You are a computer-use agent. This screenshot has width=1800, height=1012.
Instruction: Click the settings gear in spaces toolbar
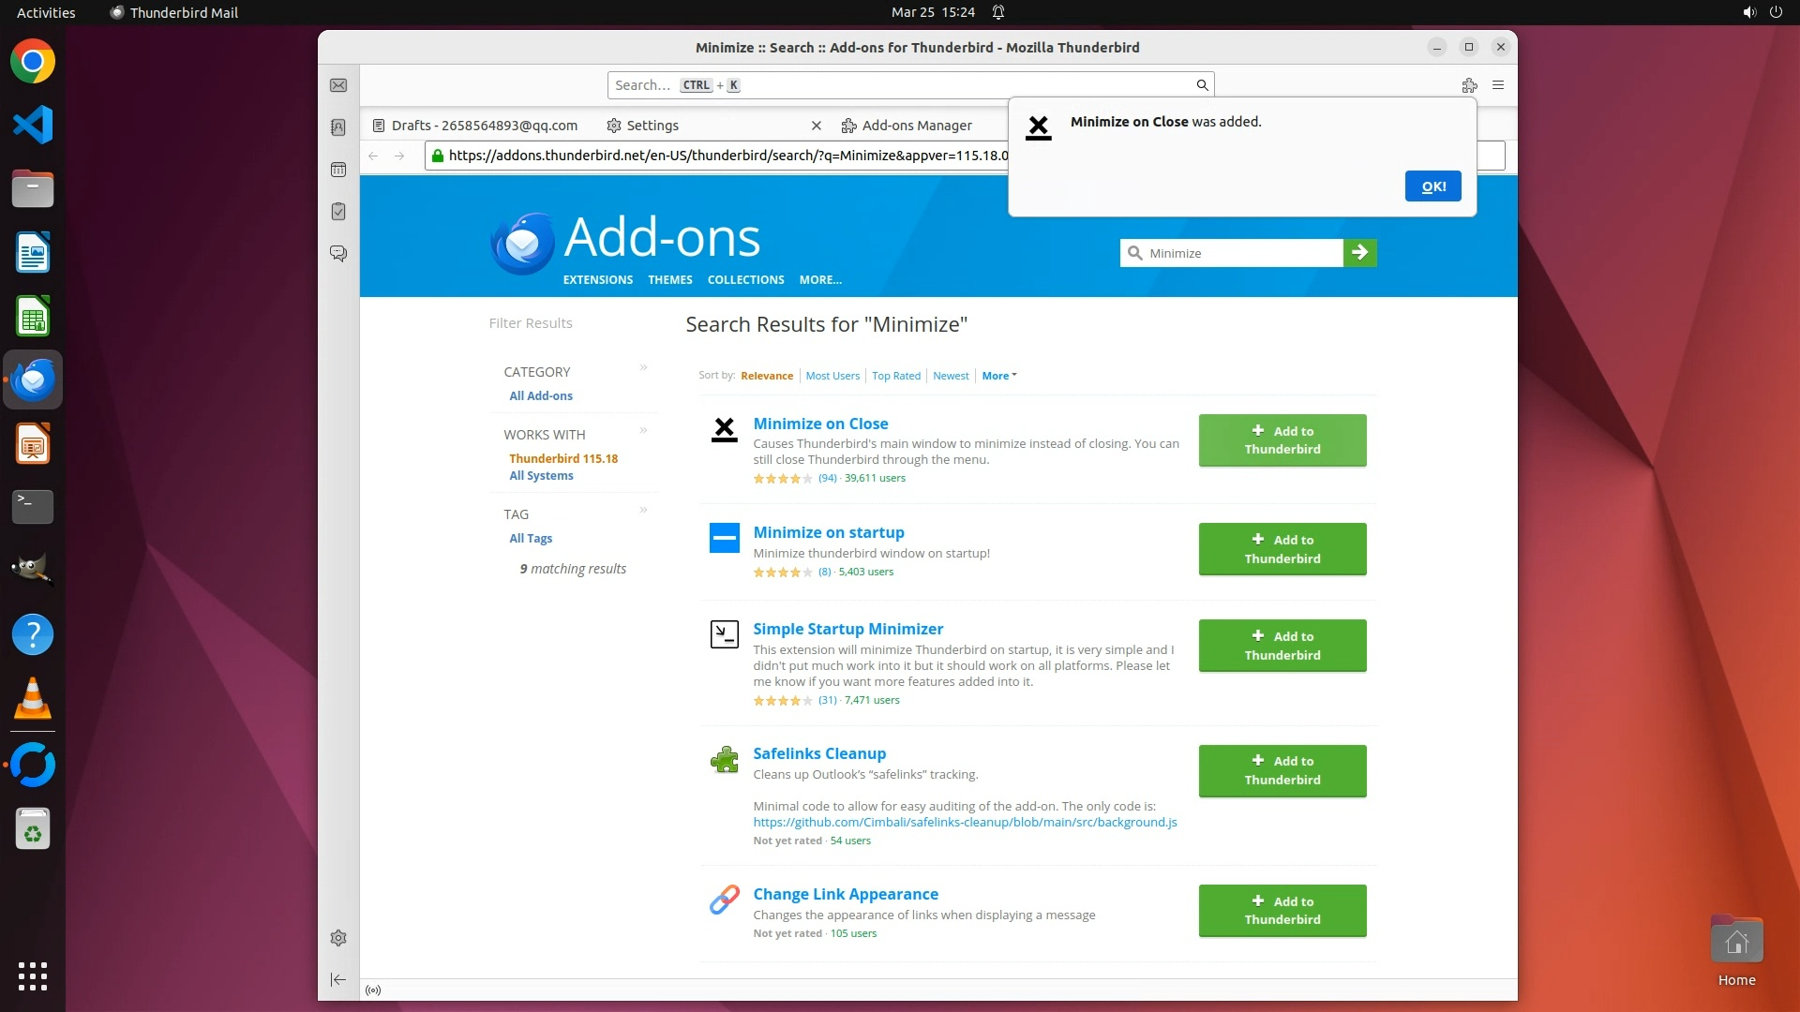[x=338, y=938]
